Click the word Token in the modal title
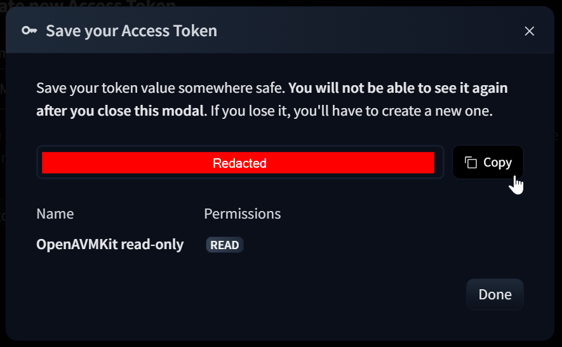 tap(195, 31)
